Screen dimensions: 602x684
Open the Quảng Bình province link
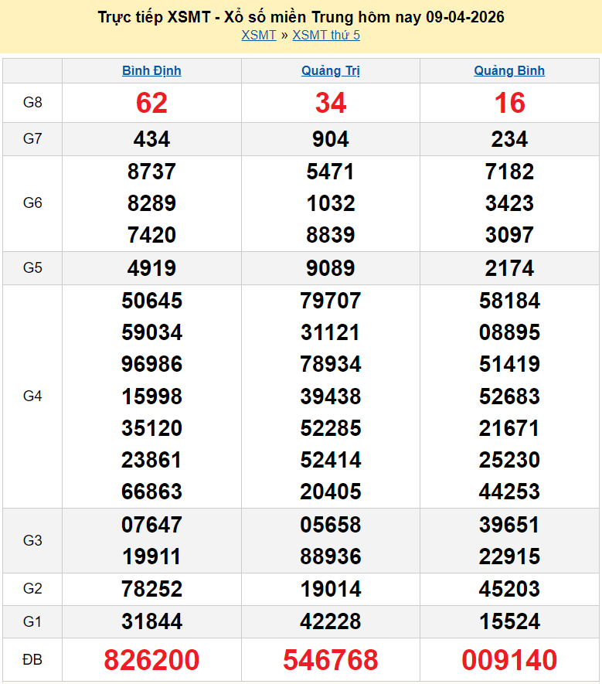point(509,70)
